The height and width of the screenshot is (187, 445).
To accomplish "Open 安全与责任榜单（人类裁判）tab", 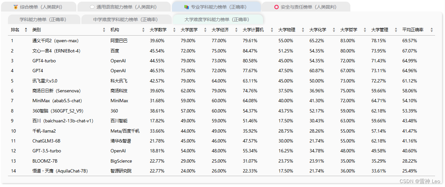I will [306, 7].
